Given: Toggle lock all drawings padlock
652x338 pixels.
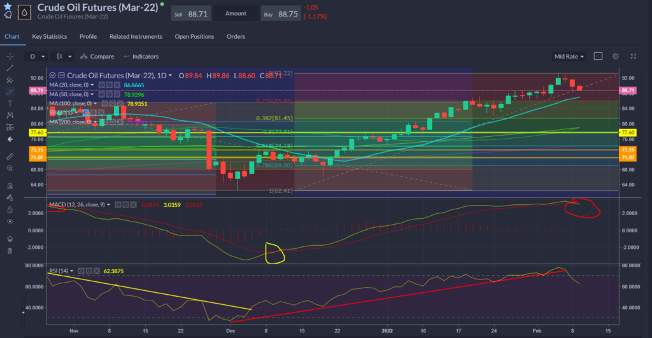Looking at the screenshot, I should pos(10,209).
